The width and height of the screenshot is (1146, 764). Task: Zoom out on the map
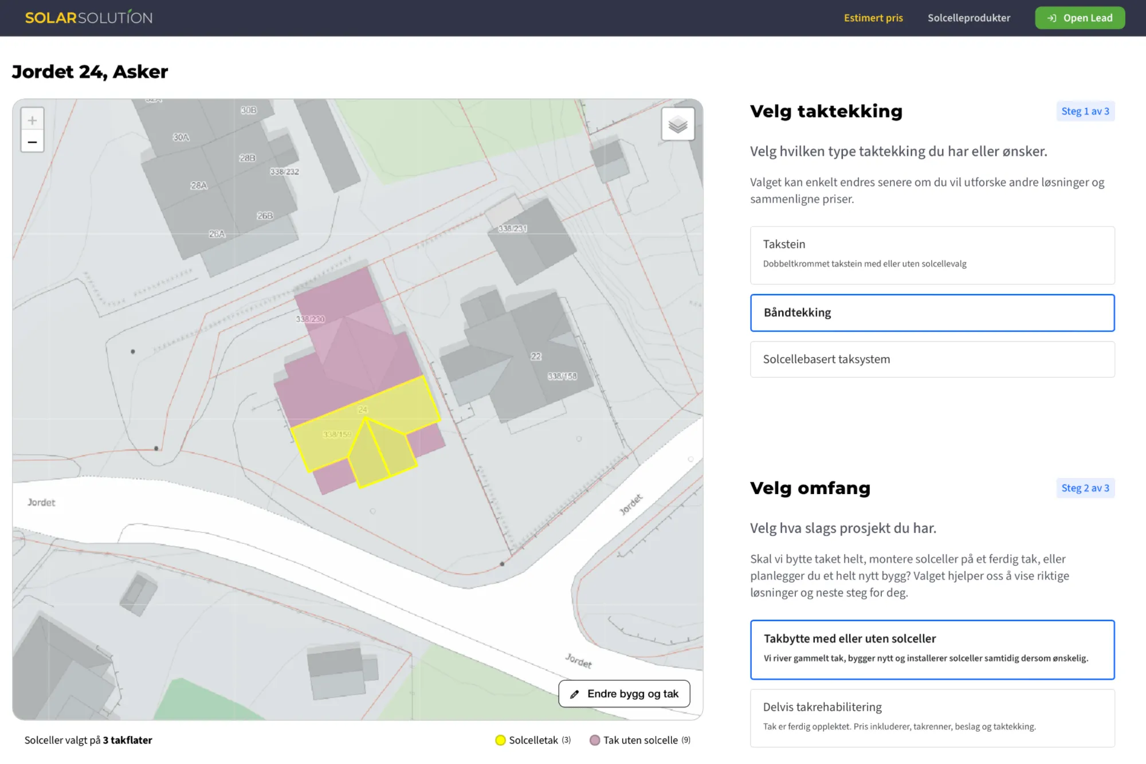click(32, 142)
